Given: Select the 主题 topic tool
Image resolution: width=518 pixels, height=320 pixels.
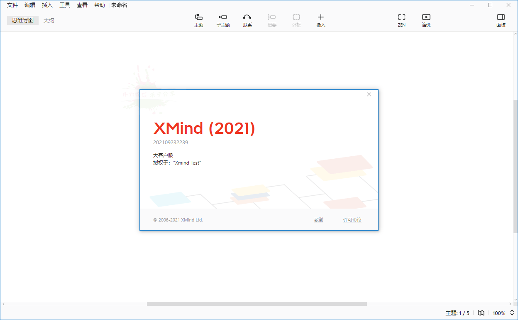Looking at the screenshot, I should (198, 20).
